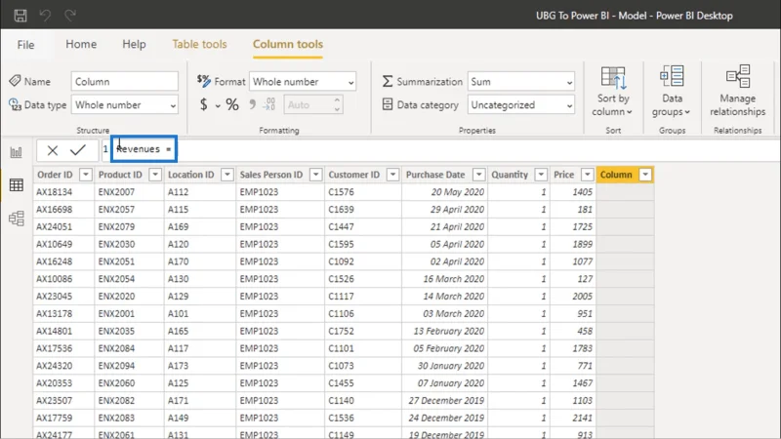Switch to the Home tab
Screen dimensions: 781x439
click(x=81, y=44)
